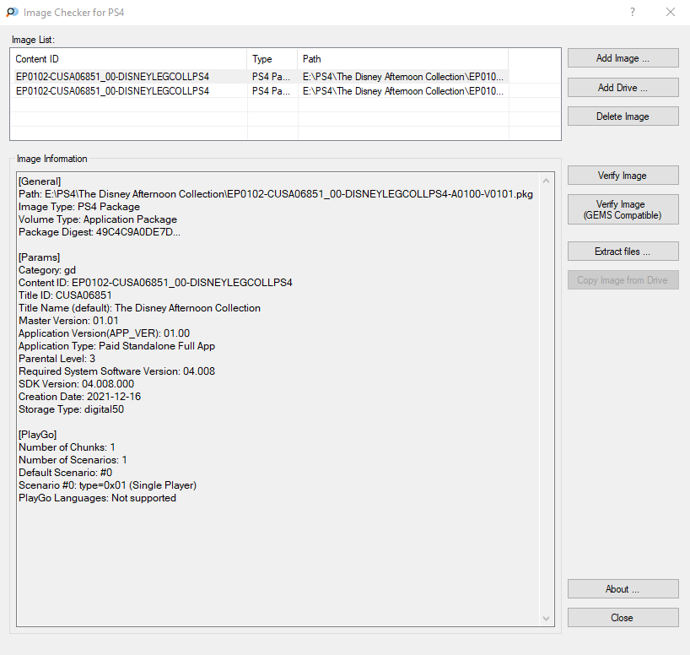
Task: Click the [Params] section heading
Action: coord(39,257)
